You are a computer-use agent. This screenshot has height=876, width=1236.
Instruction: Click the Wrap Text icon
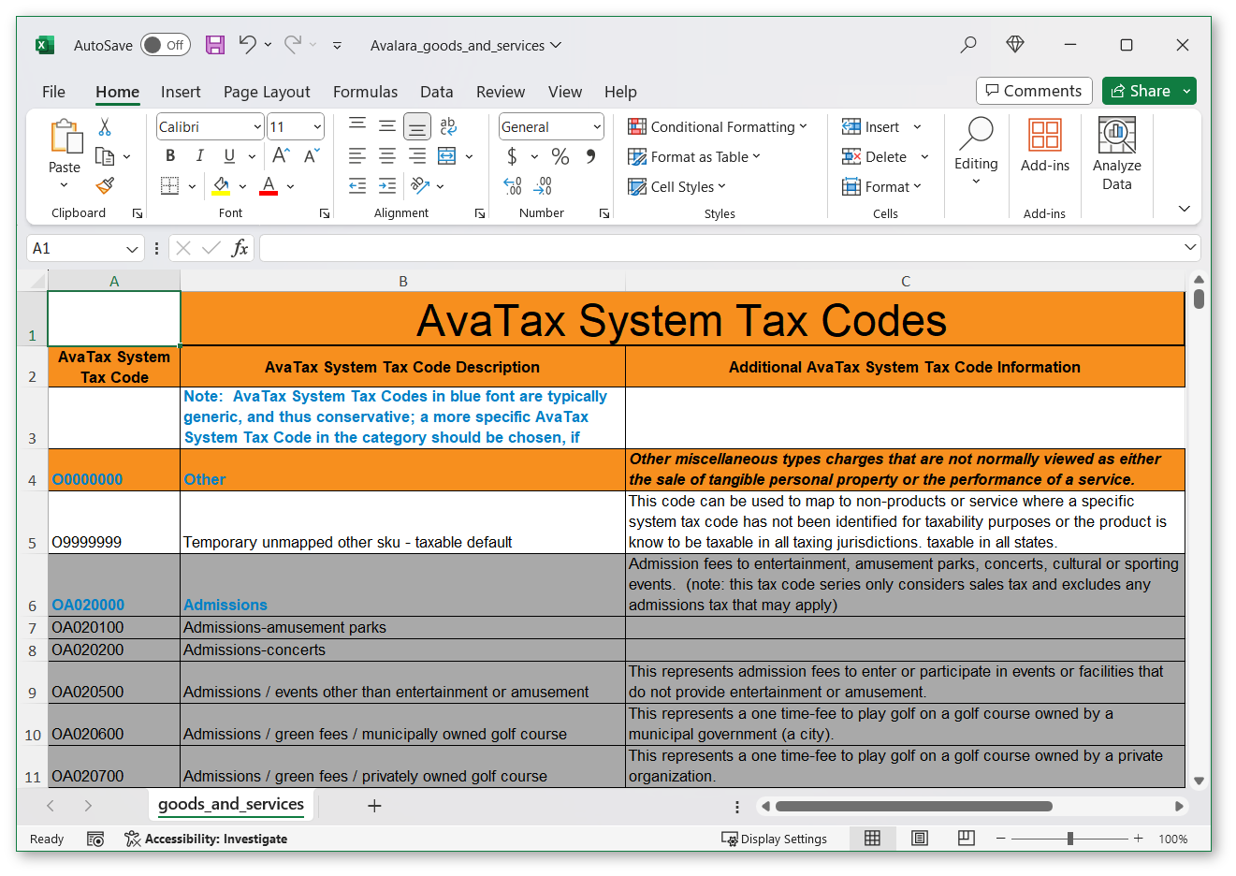[x=448, y=126]
